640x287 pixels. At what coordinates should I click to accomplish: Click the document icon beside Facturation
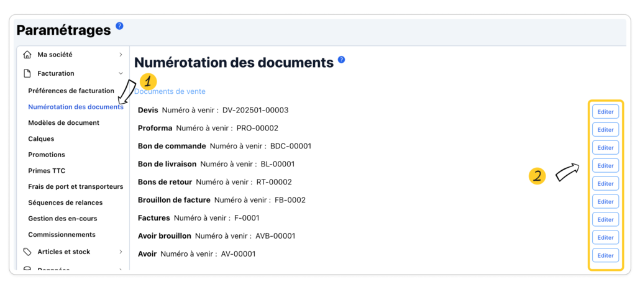pos(27,73)
